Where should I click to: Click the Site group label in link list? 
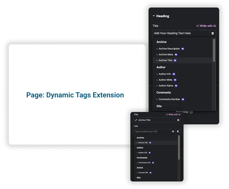[x=139, y=178]
